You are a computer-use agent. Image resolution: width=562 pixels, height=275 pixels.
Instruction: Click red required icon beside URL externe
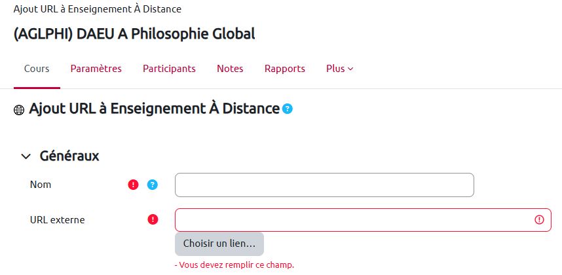[x=153, y=219]
